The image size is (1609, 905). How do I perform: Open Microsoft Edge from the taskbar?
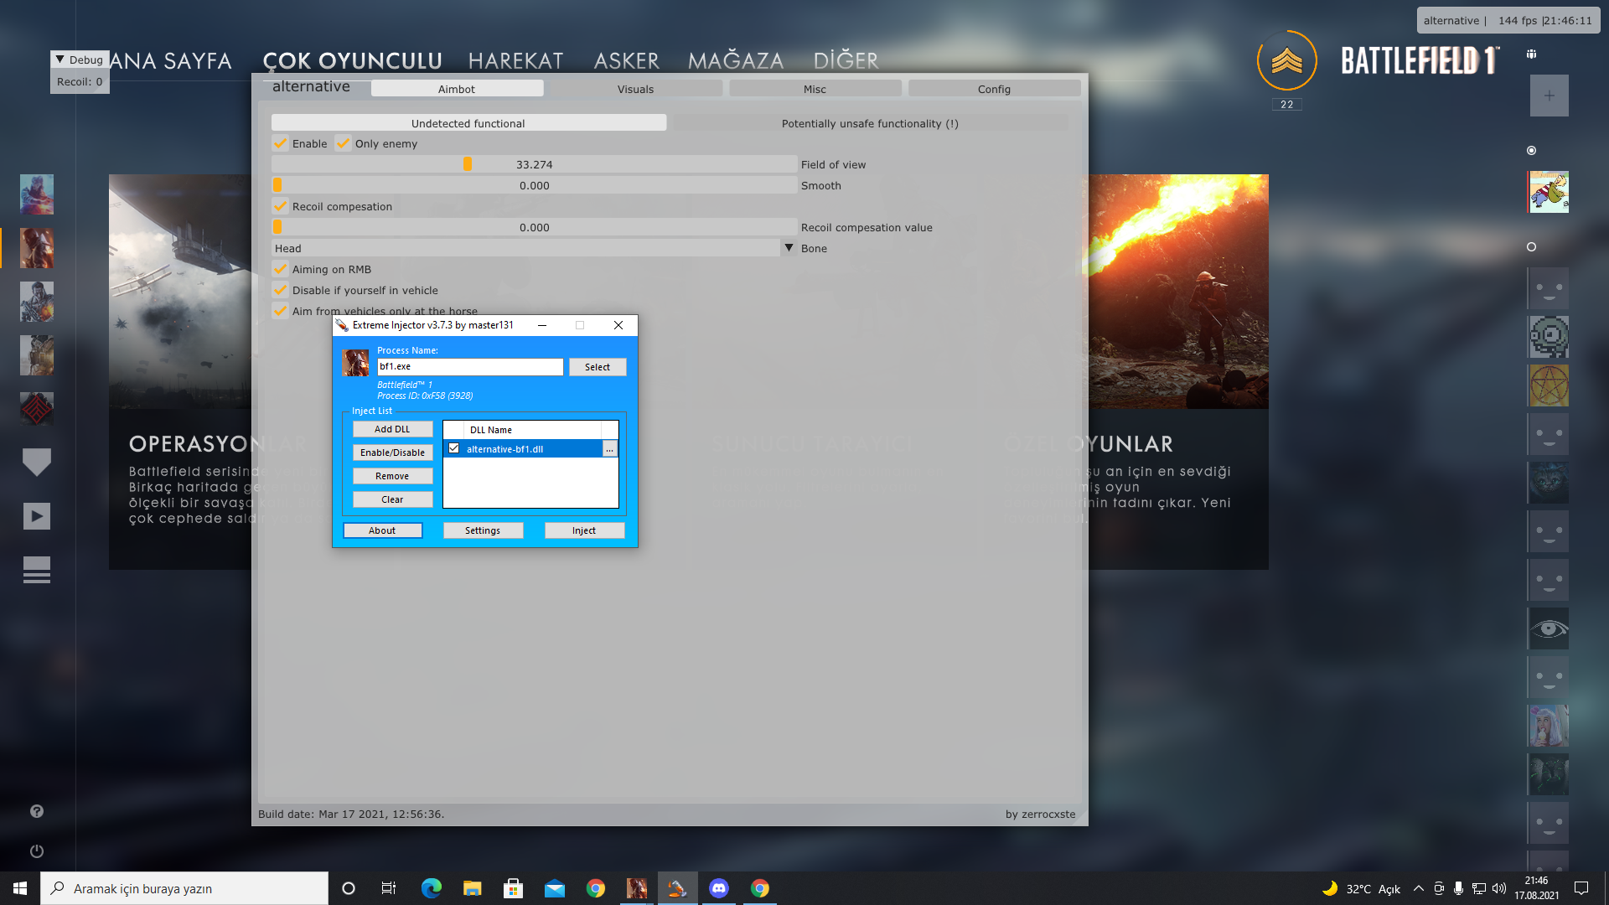click(432, 888)
